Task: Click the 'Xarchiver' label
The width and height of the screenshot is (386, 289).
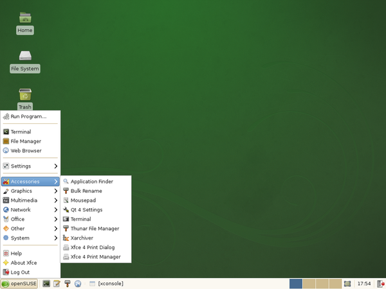Action: tap(82, 238)
